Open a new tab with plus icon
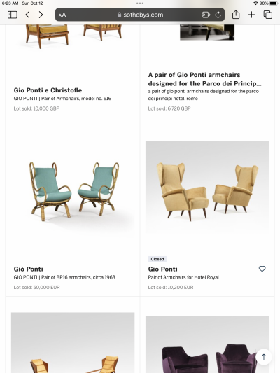Image resolution: width=280 pixels, height=373 pixels. click(251, 15)
